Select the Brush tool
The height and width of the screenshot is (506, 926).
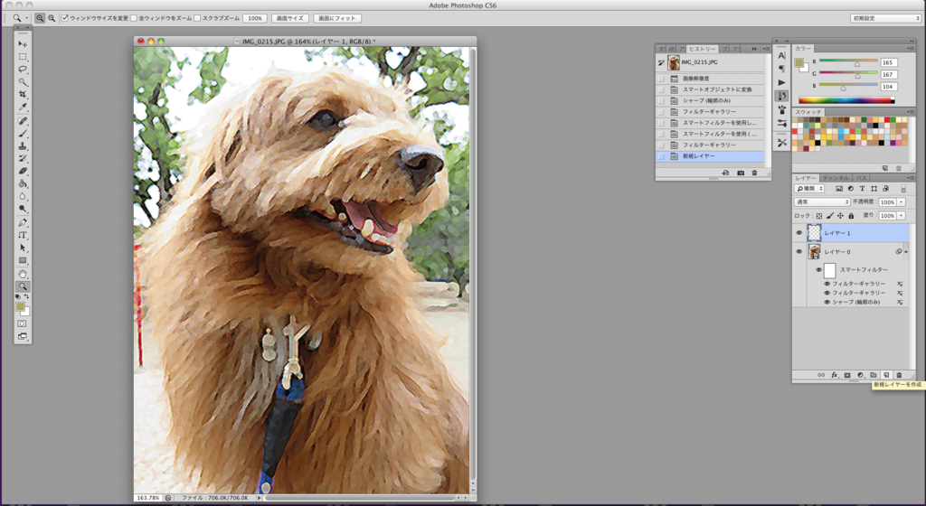point(23,134)
